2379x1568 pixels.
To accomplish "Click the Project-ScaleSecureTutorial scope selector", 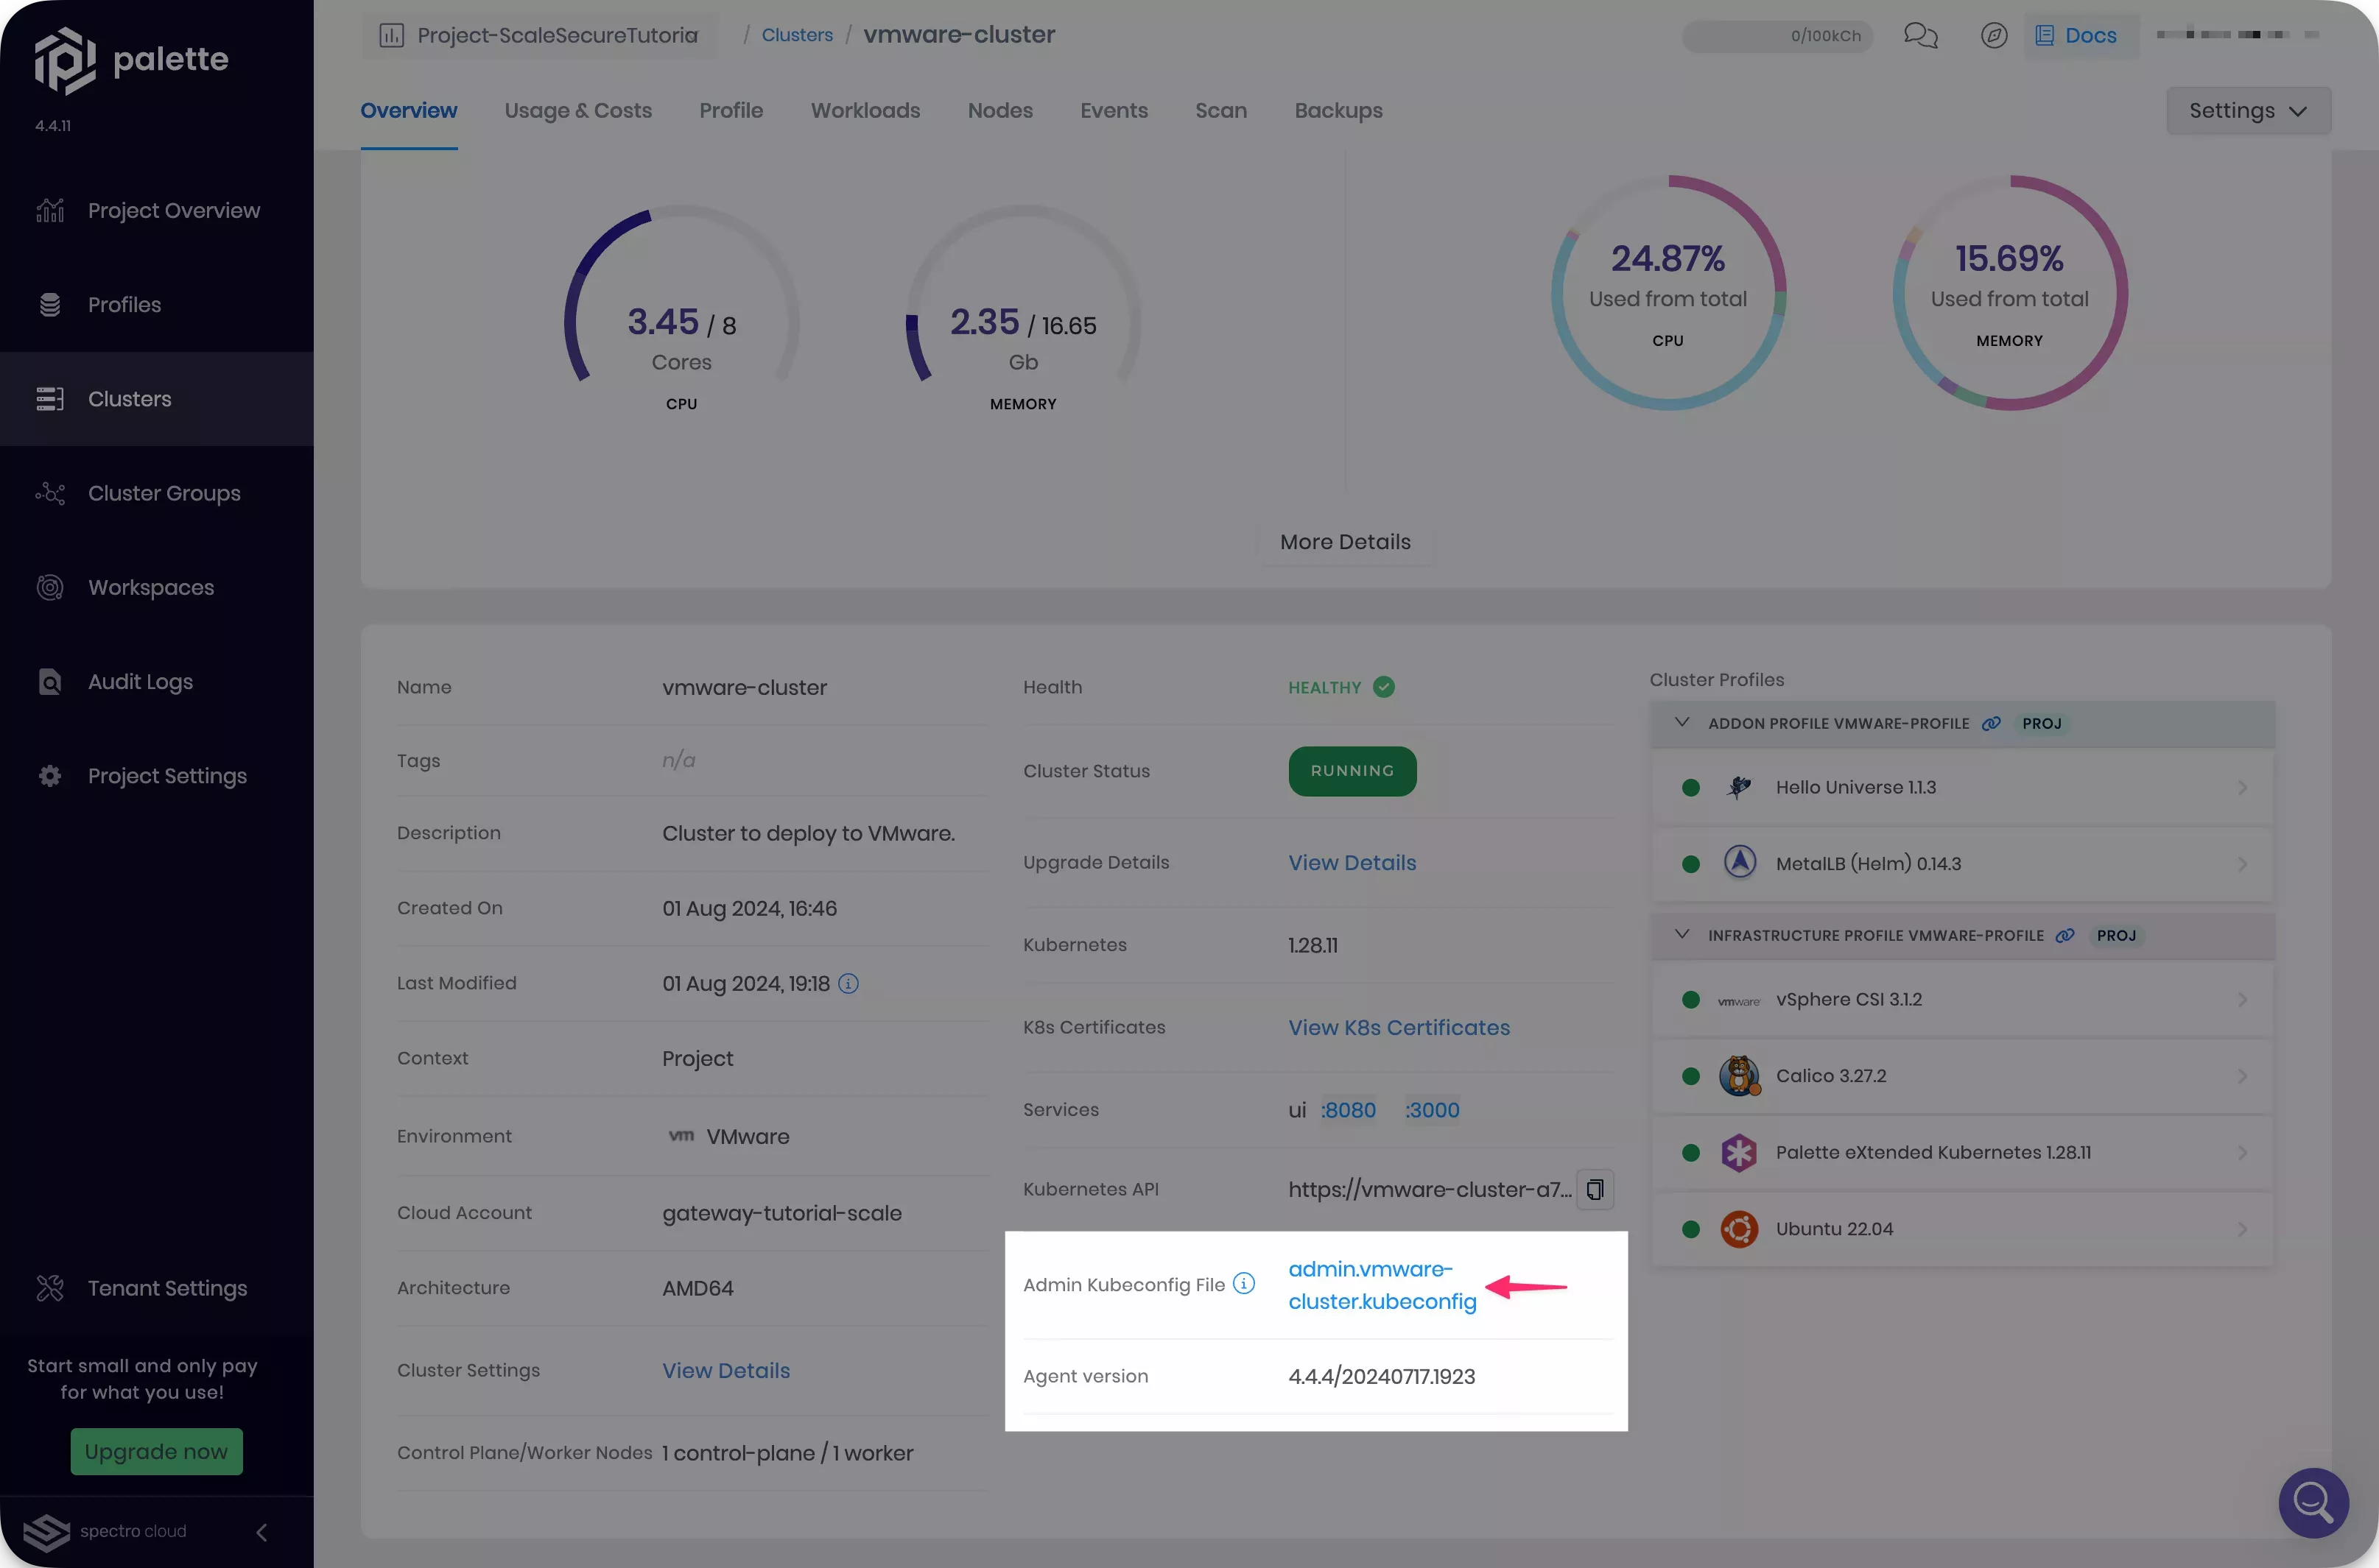I will point(539,36).
